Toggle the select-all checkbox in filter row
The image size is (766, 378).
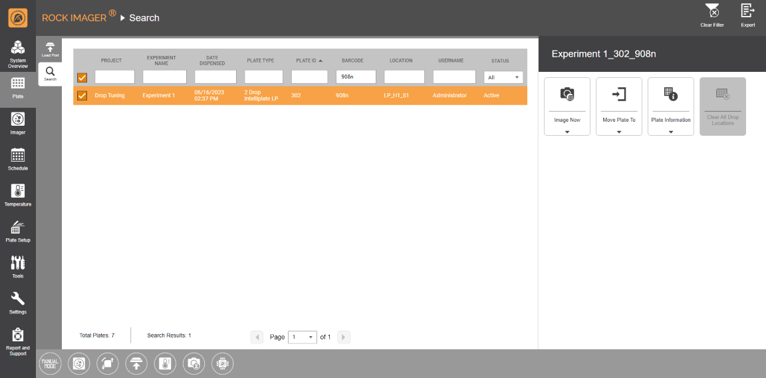(82, 77)
